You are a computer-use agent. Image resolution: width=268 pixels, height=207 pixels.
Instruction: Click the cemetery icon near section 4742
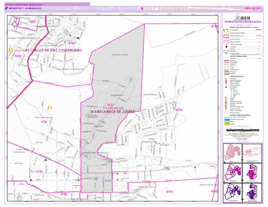coord(78,38)
